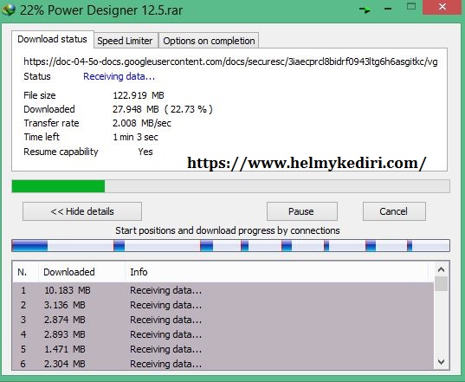Click the Downloaded column header
The height and width of the screenshot is (382, 465).
click(x=81, y=272)
